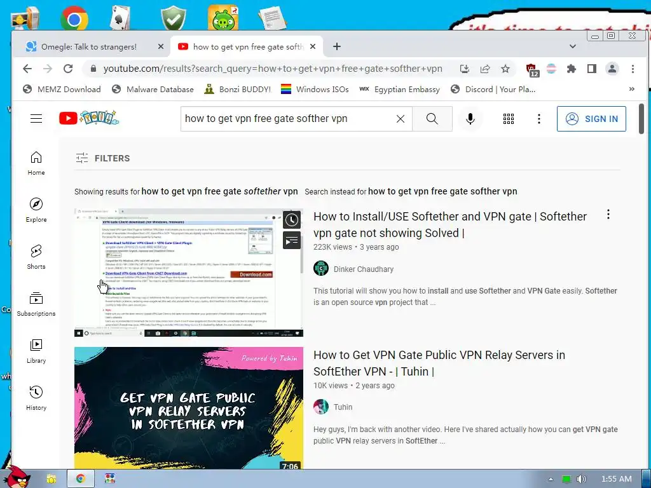Open How to Get VPN Gate Public title

pos(439,363)
